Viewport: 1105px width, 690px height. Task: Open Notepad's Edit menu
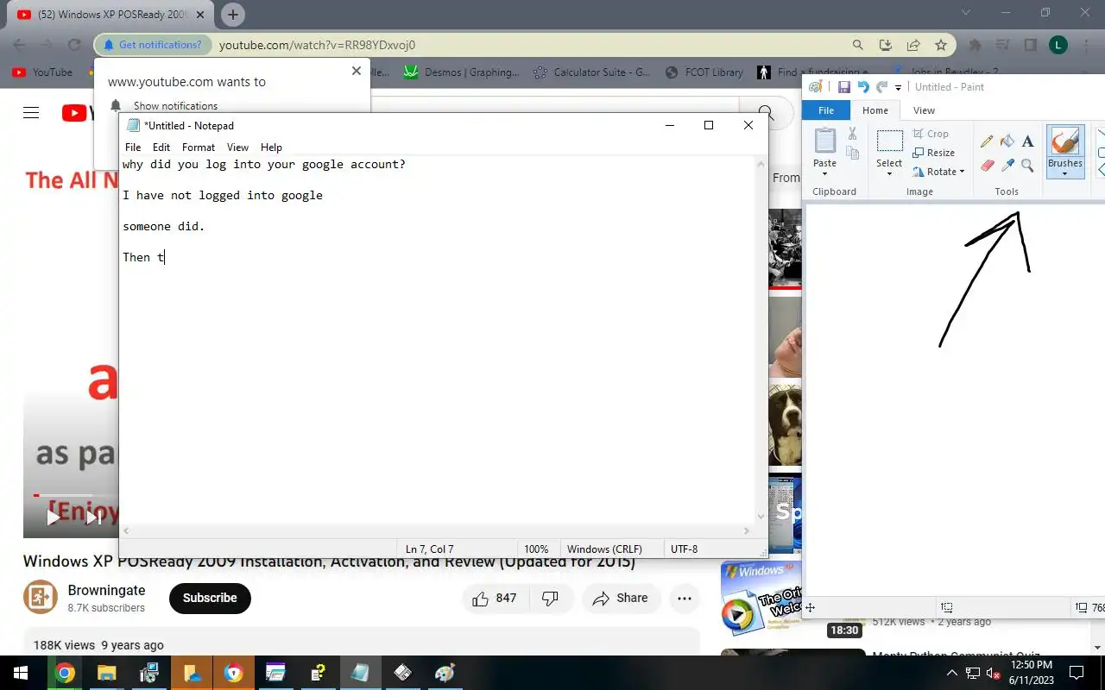161,147
